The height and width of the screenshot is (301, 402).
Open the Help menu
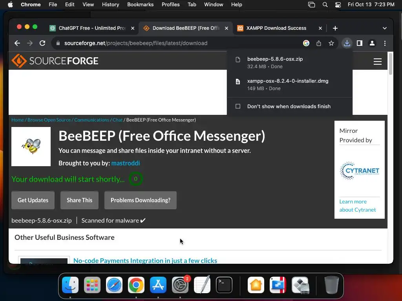(x=236, y=5)
